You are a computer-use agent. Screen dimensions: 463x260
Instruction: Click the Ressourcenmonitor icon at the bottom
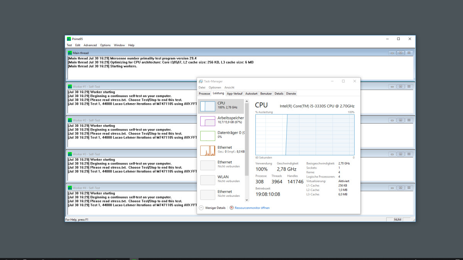click(x=231, y=208)
